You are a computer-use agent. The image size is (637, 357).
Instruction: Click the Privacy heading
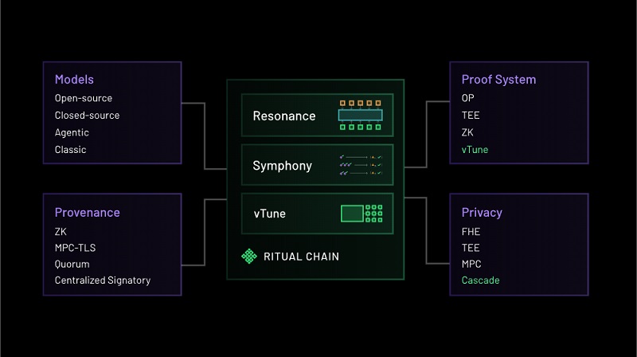(x=482, y=212)
